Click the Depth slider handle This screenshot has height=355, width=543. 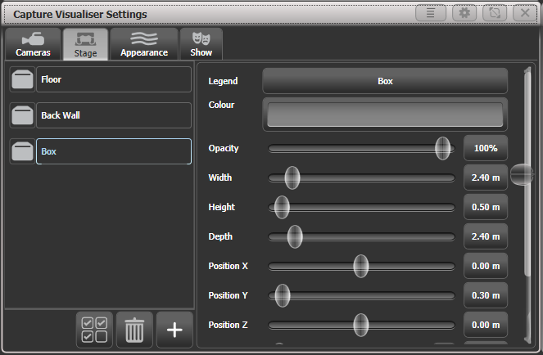(295, 236)
